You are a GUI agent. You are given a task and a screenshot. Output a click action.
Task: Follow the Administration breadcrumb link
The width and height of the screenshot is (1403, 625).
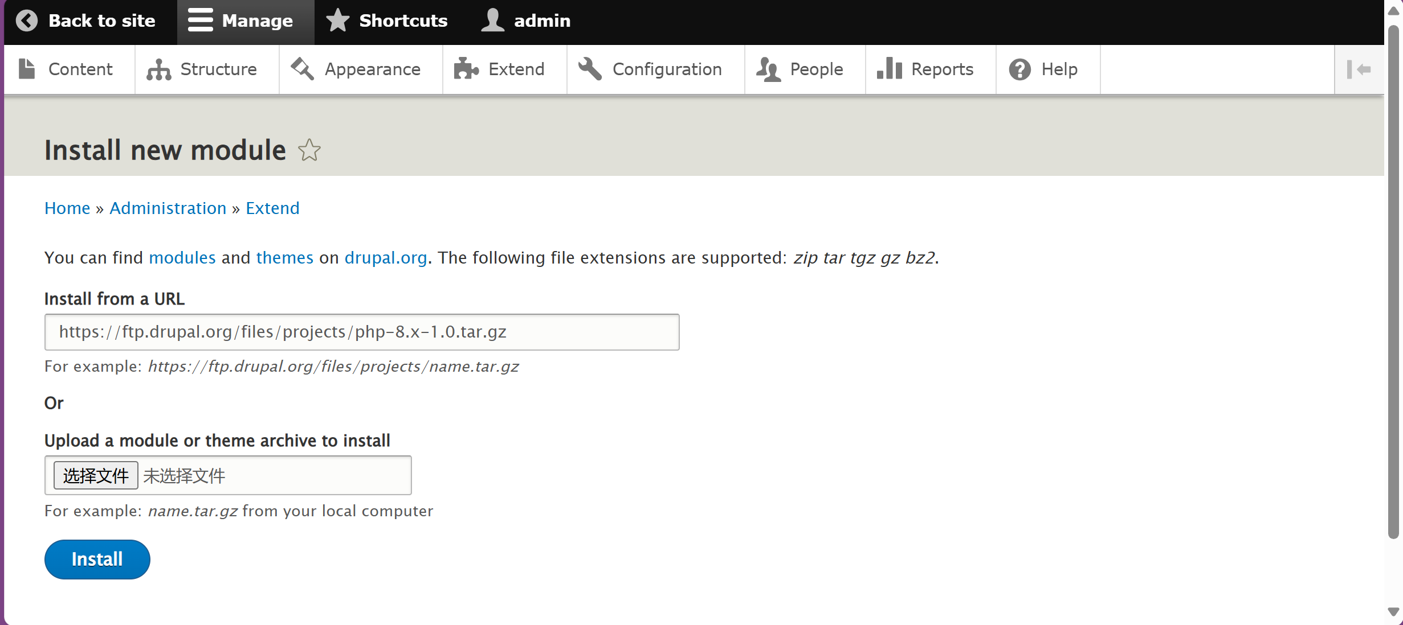168,208
